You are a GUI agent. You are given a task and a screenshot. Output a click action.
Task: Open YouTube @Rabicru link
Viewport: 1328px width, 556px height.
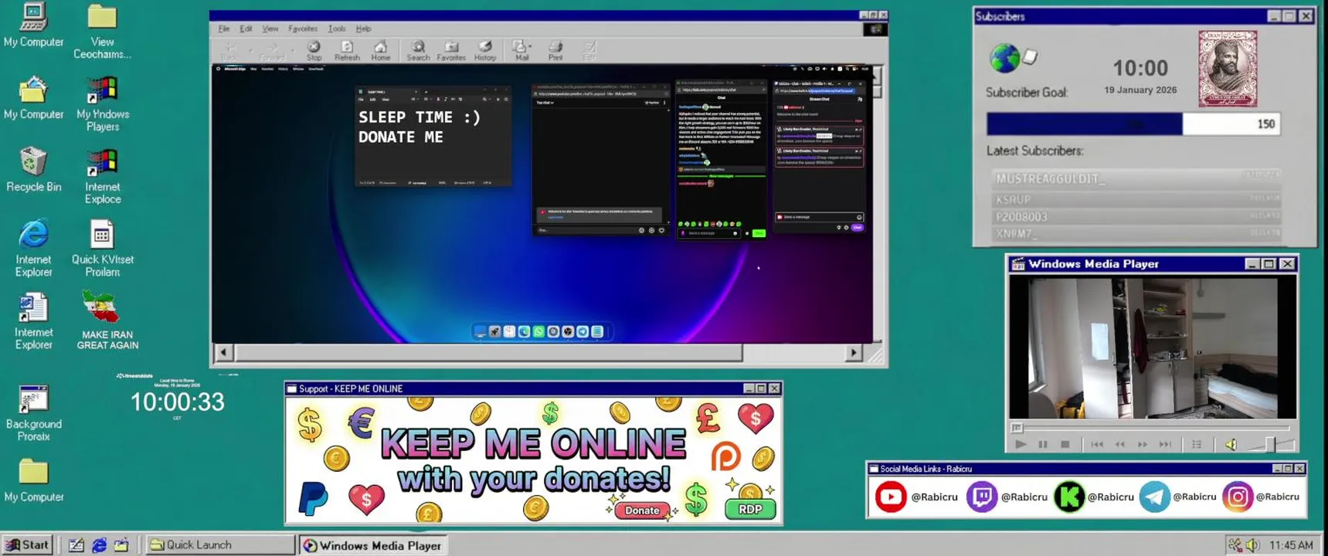(916, 497)
